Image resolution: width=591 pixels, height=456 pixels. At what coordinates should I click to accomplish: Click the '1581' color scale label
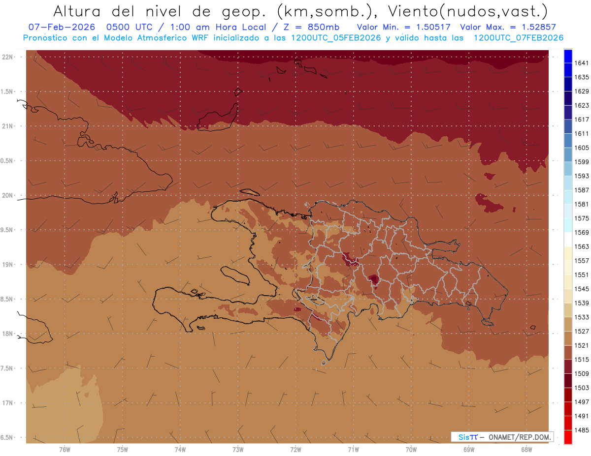(x=582, y=204)
